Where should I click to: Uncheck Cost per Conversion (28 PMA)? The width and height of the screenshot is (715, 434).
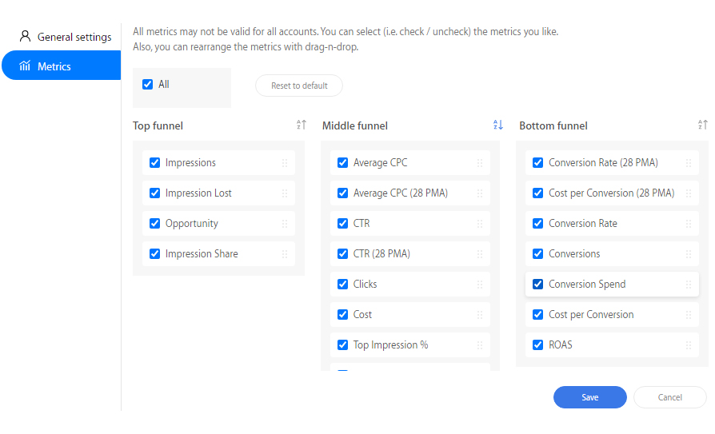[x=537, y=193]
